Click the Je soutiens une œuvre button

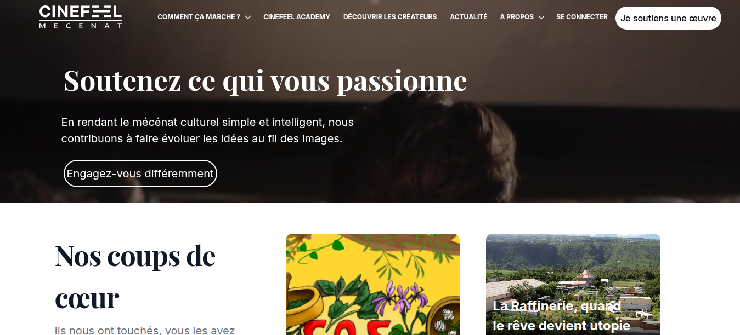tap(668, 18)
